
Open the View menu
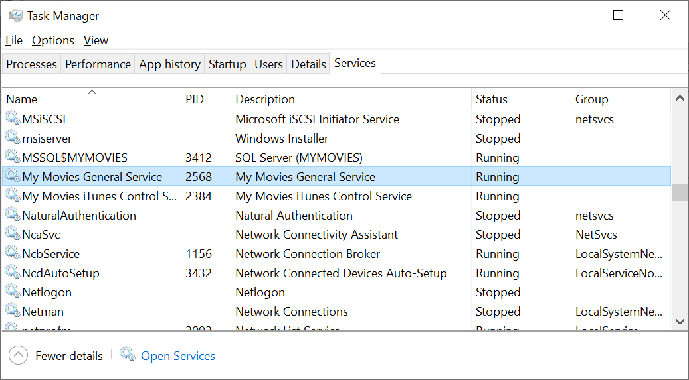point(96,40)
